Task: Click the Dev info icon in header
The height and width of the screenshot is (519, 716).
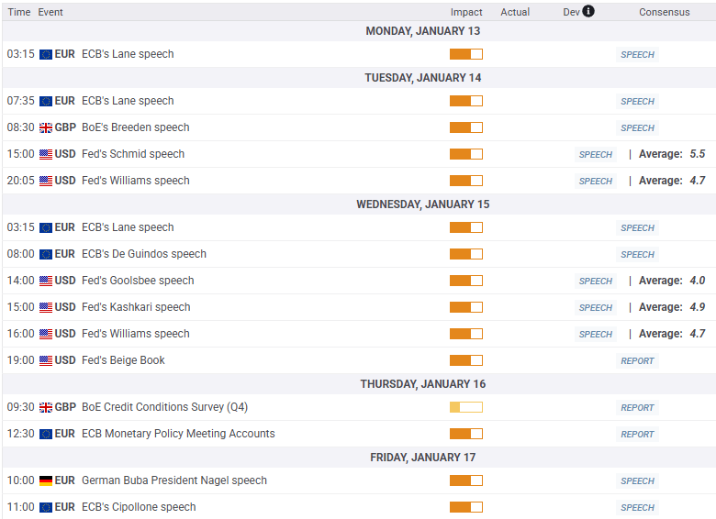Action: 588,11
